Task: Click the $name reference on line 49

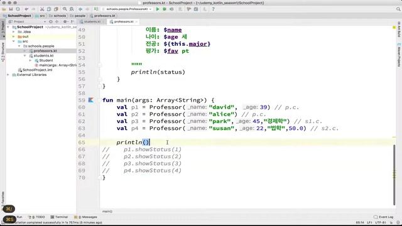Action: tap(173, 30)
